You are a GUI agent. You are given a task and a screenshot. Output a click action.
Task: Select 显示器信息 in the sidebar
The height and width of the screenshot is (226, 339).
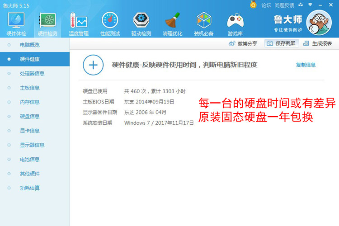(x=35, y=145)
